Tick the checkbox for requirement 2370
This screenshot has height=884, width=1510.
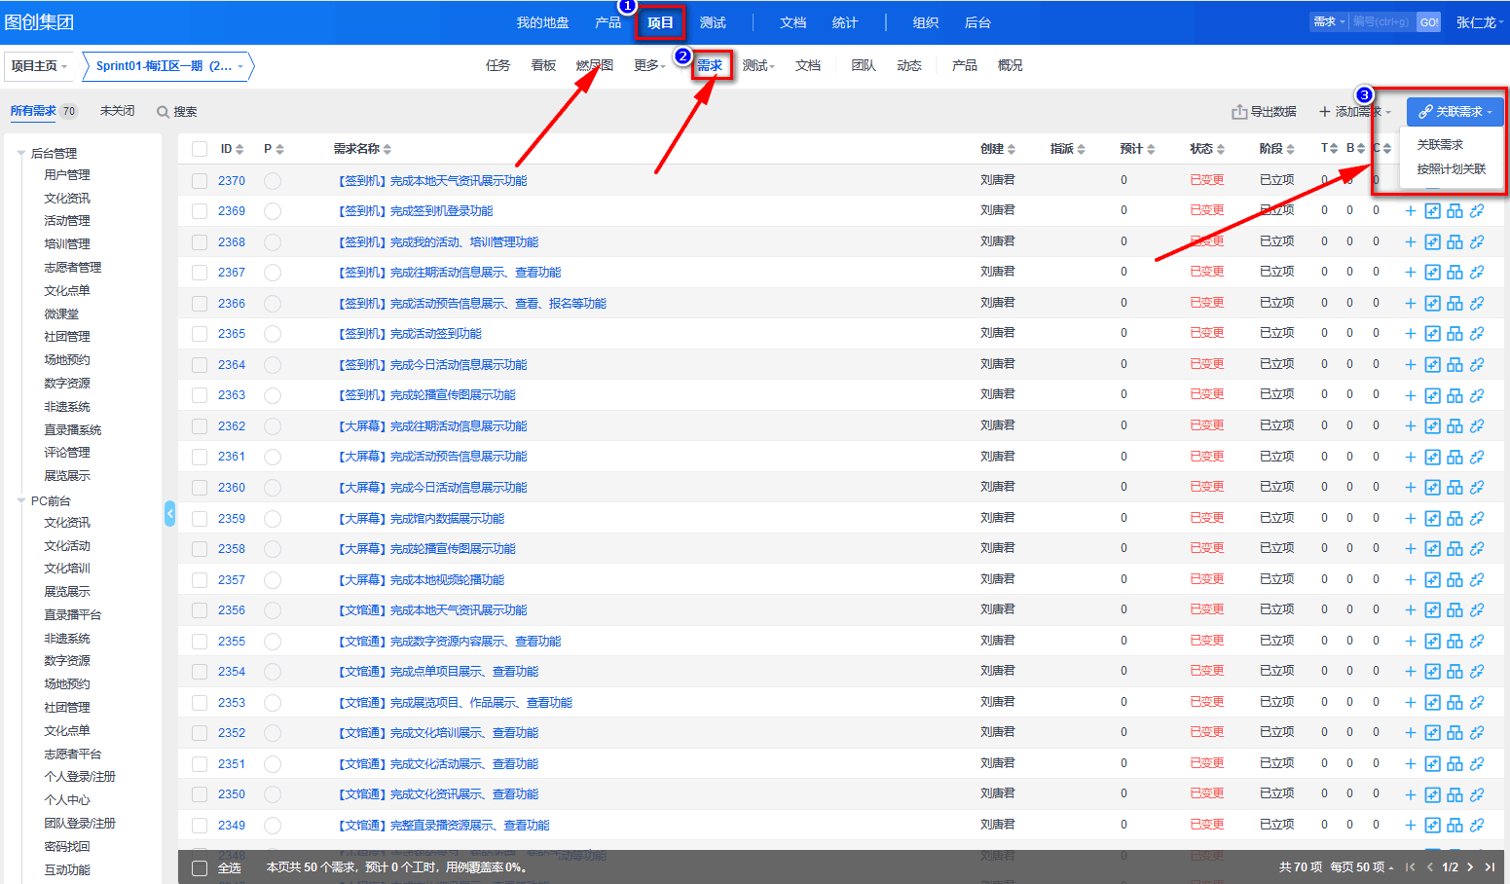[200, 181]
